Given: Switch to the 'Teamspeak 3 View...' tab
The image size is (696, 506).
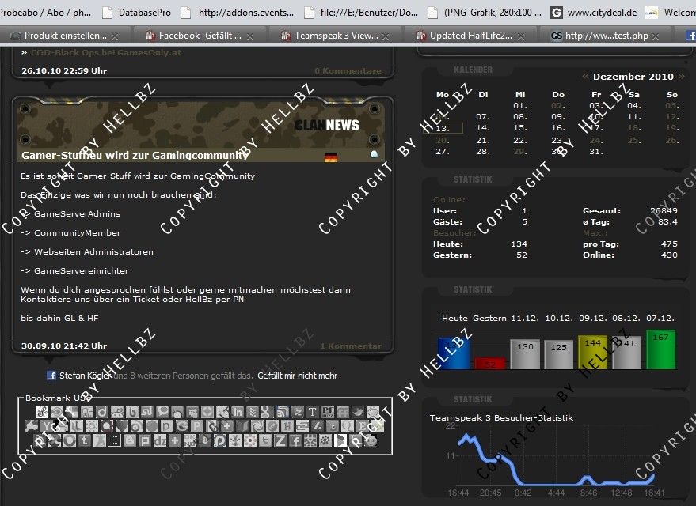Looking at the screenshot, I should tap(336, 36).
